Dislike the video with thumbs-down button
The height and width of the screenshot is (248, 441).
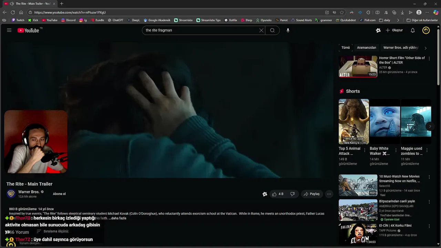coord(293,194)
